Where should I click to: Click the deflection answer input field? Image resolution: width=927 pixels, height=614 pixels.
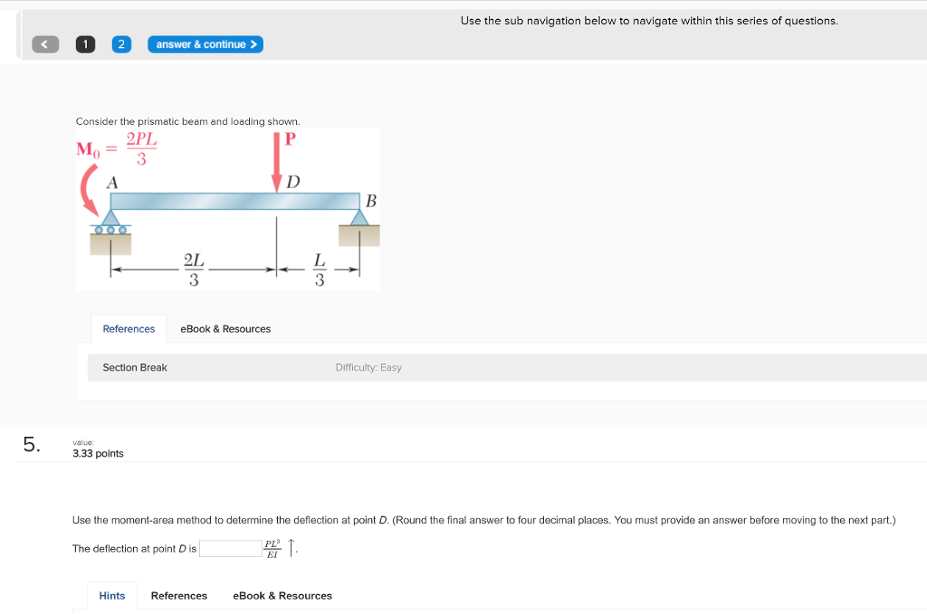pos(230,548)
